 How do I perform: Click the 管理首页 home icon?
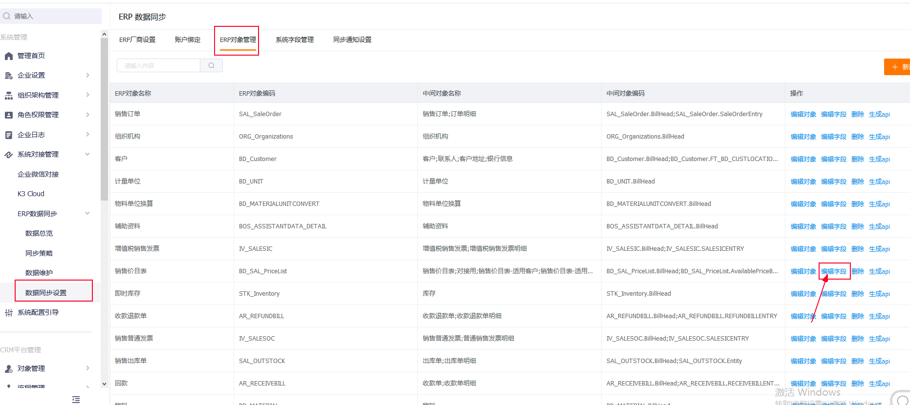point(8,56)
